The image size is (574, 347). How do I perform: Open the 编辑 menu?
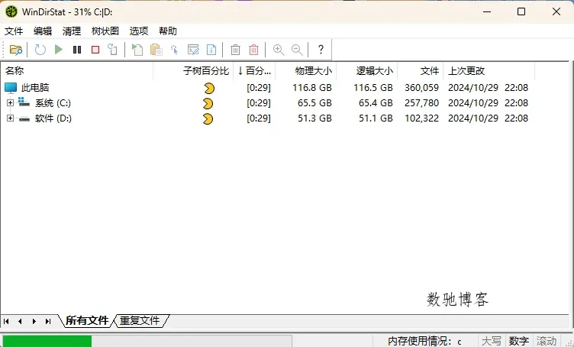pyautogui.click(x=43, y=31)
